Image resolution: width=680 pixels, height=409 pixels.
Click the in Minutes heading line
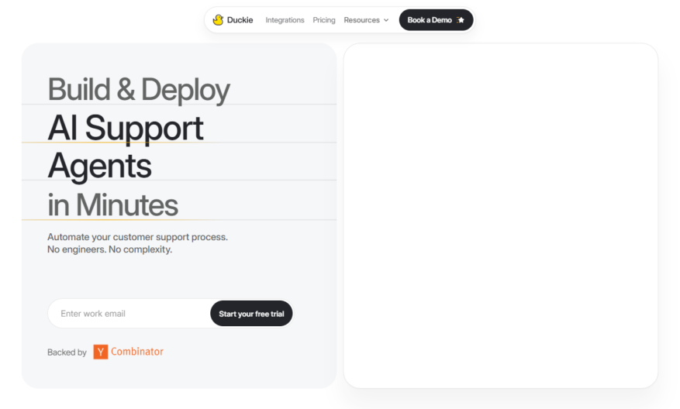(112, 204)
